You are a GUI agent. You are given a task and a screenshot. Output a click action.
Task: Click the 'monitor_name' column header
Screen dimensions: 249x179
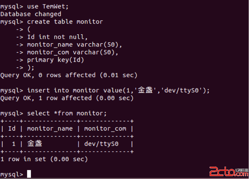(50, 129)
